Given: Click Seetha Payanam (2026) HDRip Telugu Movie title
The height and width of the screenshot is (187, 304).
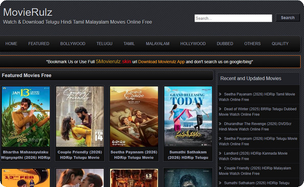Looking at the screenshot, I should click(134, 155).
